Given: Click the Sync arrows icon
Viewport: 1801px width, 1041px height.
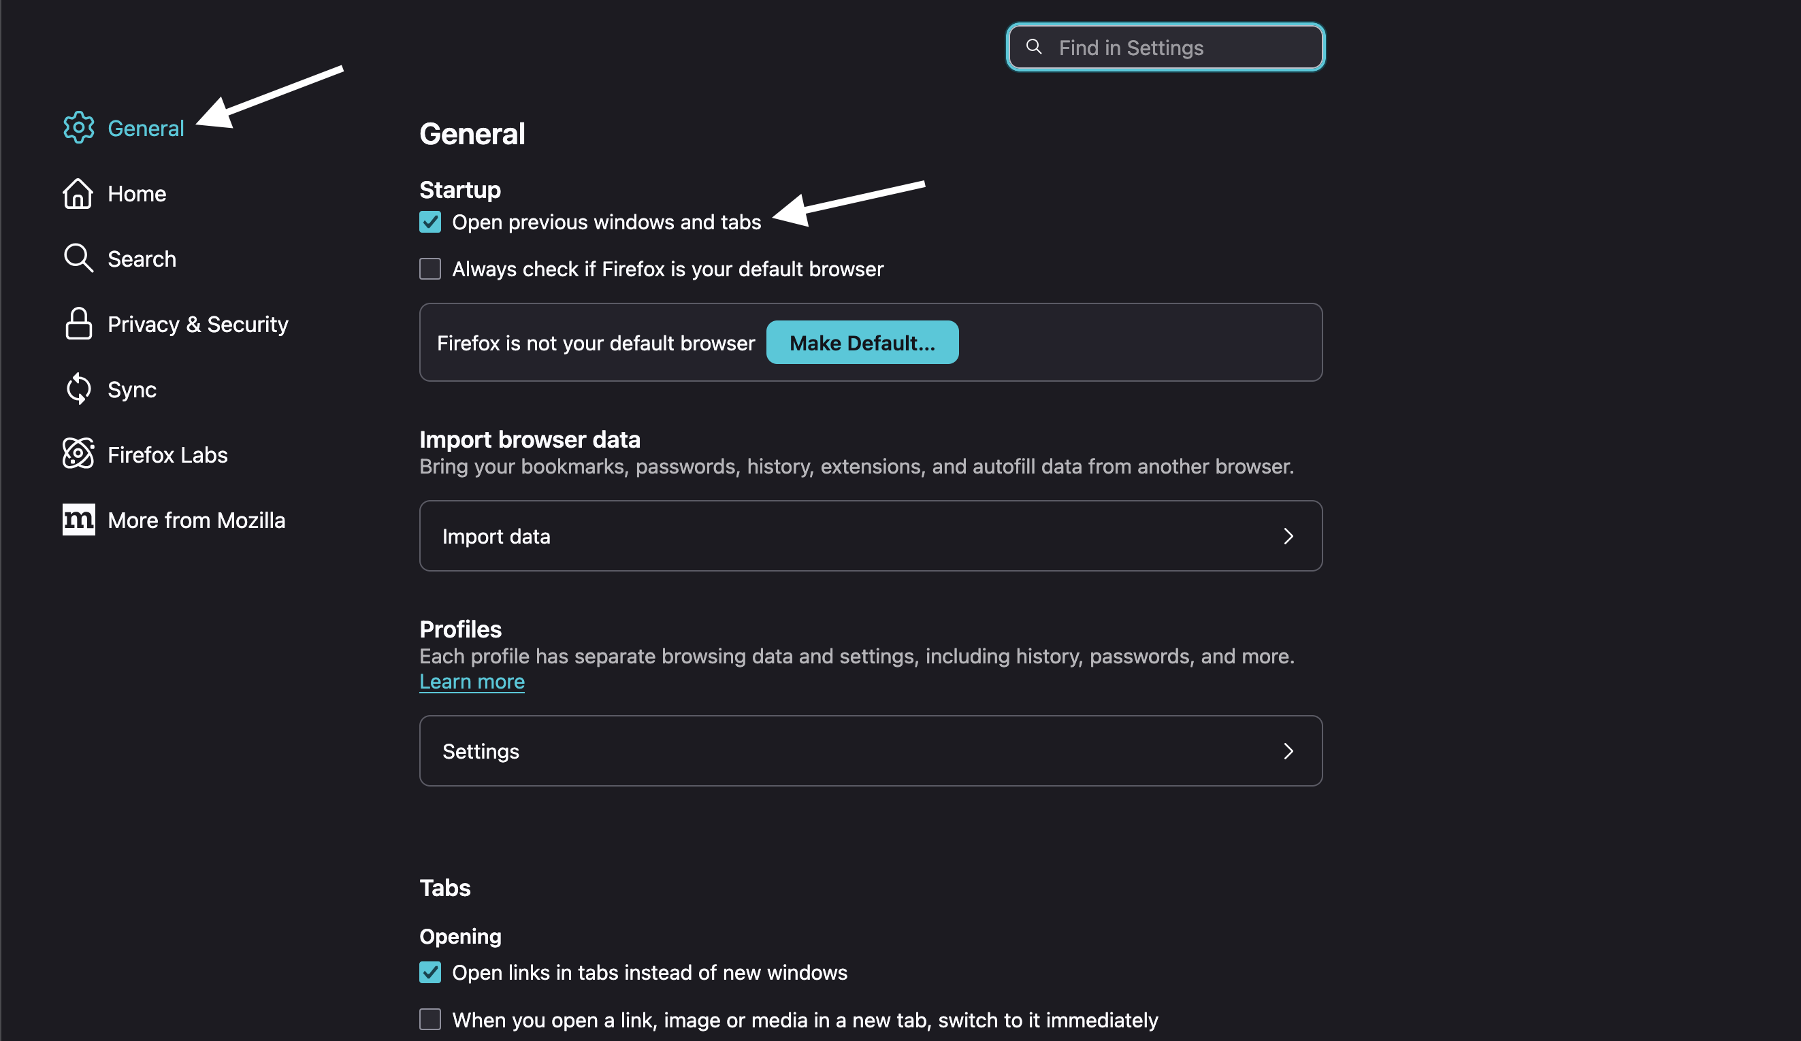Looking at the screenshot, I should coord(79,389).
